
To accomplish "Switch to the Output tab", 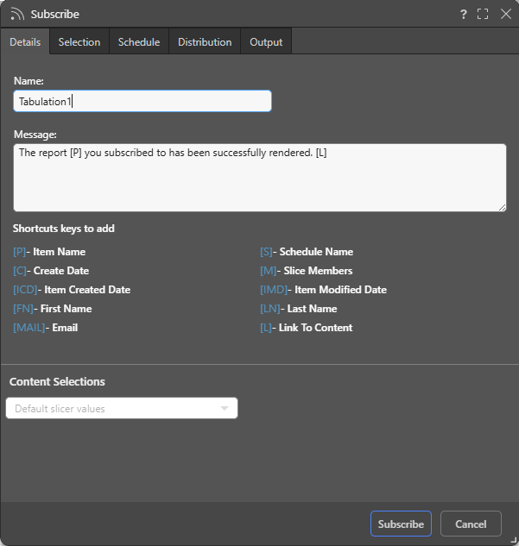I will (x=266, y=42).
